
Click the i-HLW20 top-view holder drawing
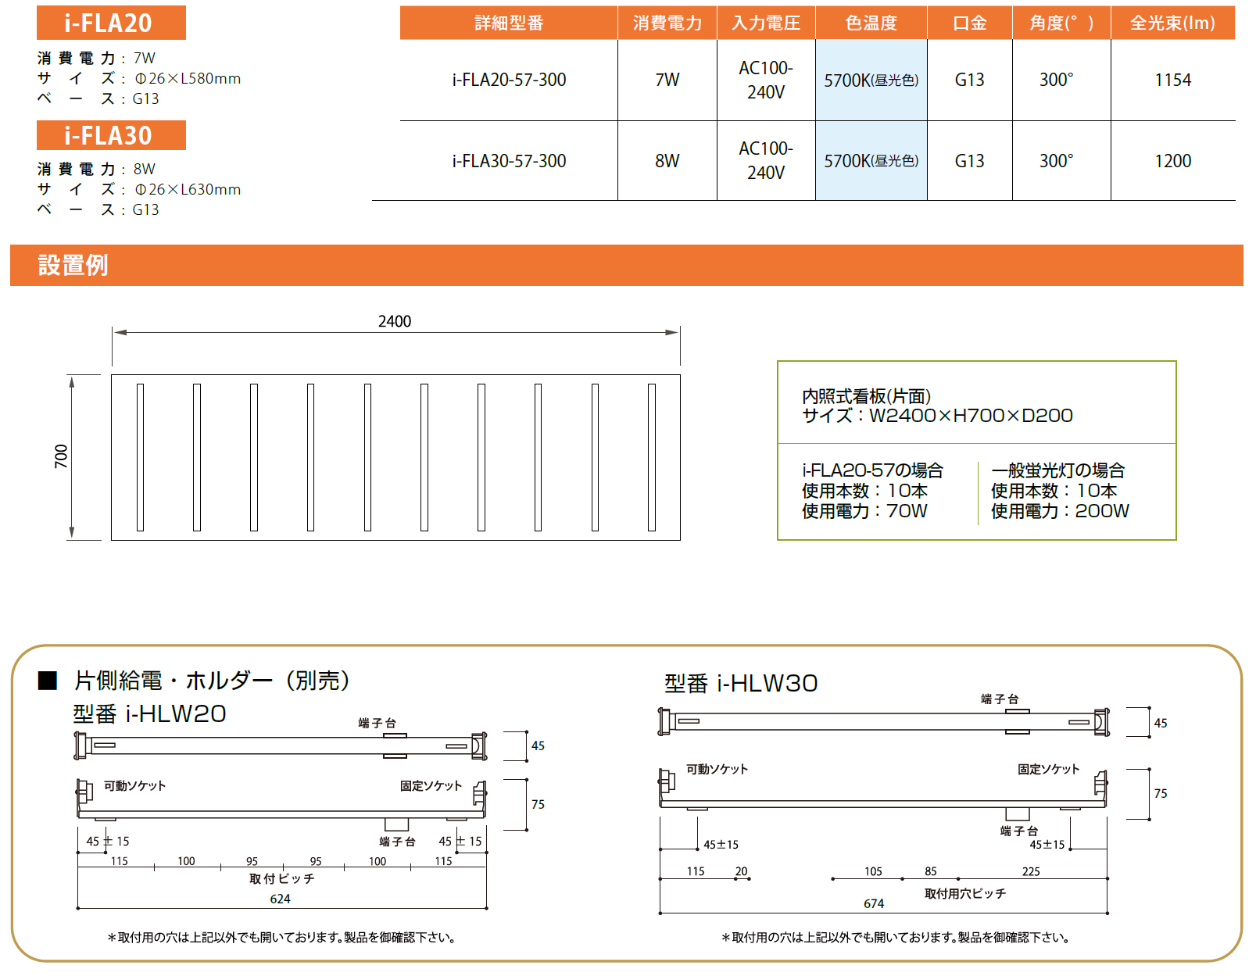point(281,745)
